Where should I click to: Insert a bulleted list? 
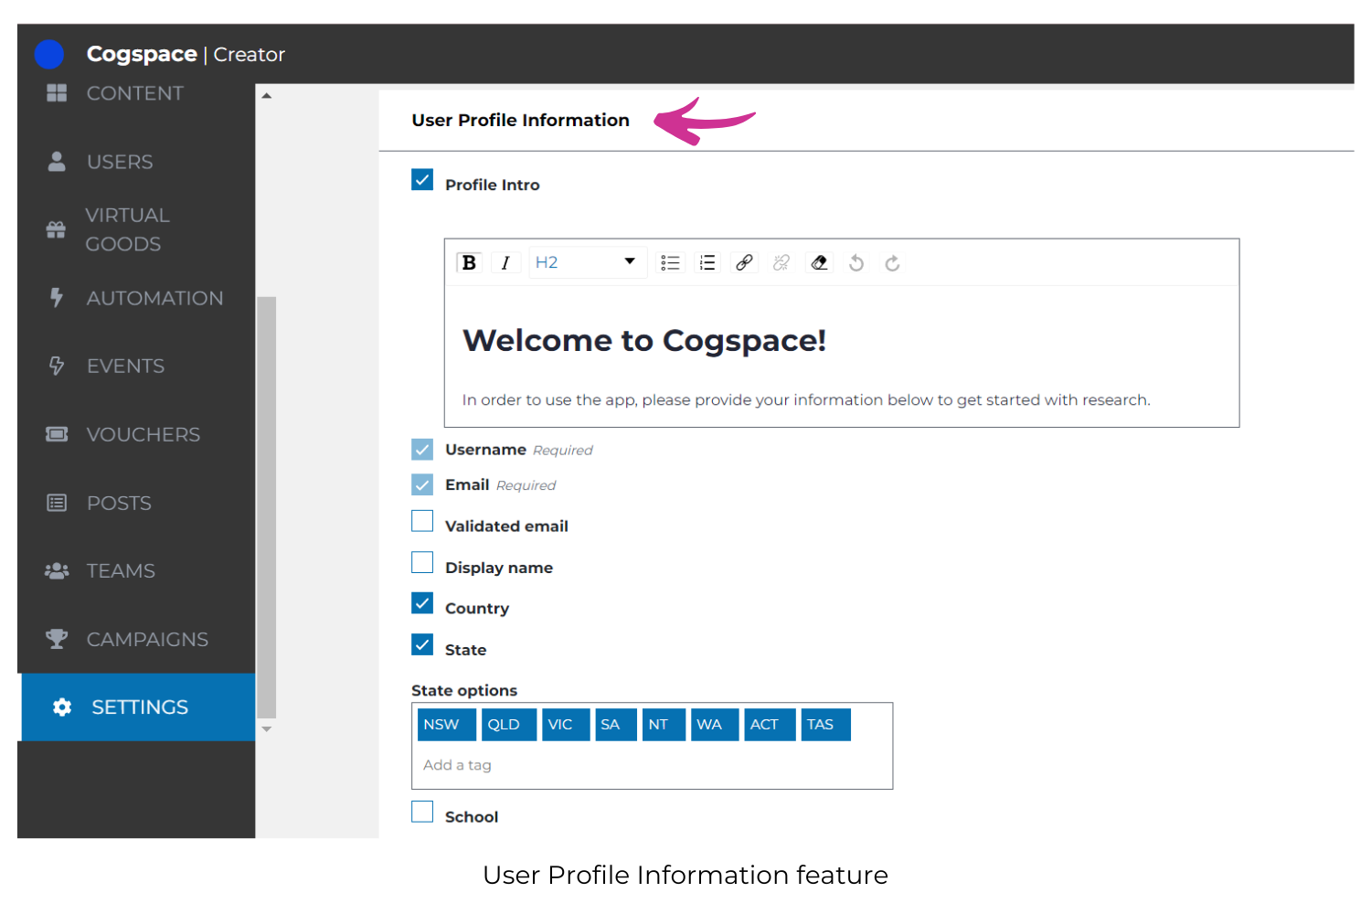pyautogui.click(x=670, y=263)
